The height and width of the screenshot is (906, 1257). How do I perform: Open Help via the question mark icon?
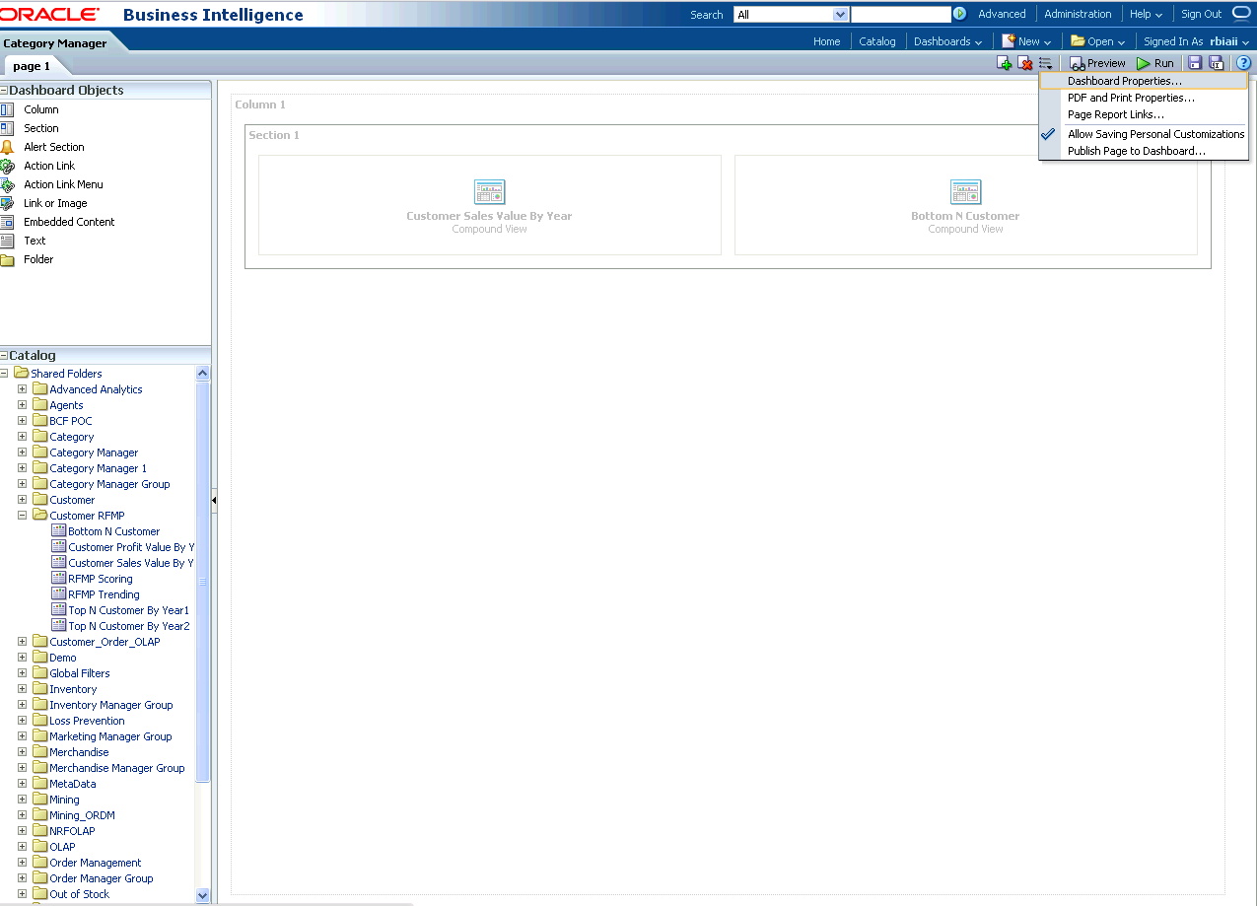pos(1243,63)
